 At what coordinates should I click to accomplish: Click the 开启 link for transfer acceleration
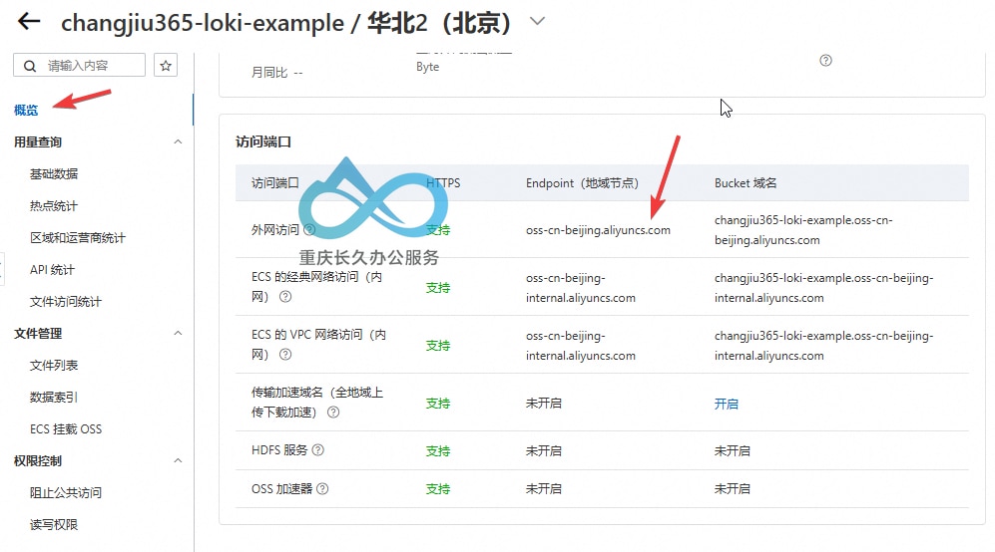pos(726,404)
